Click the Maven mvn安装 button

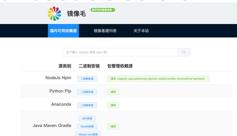88,134
